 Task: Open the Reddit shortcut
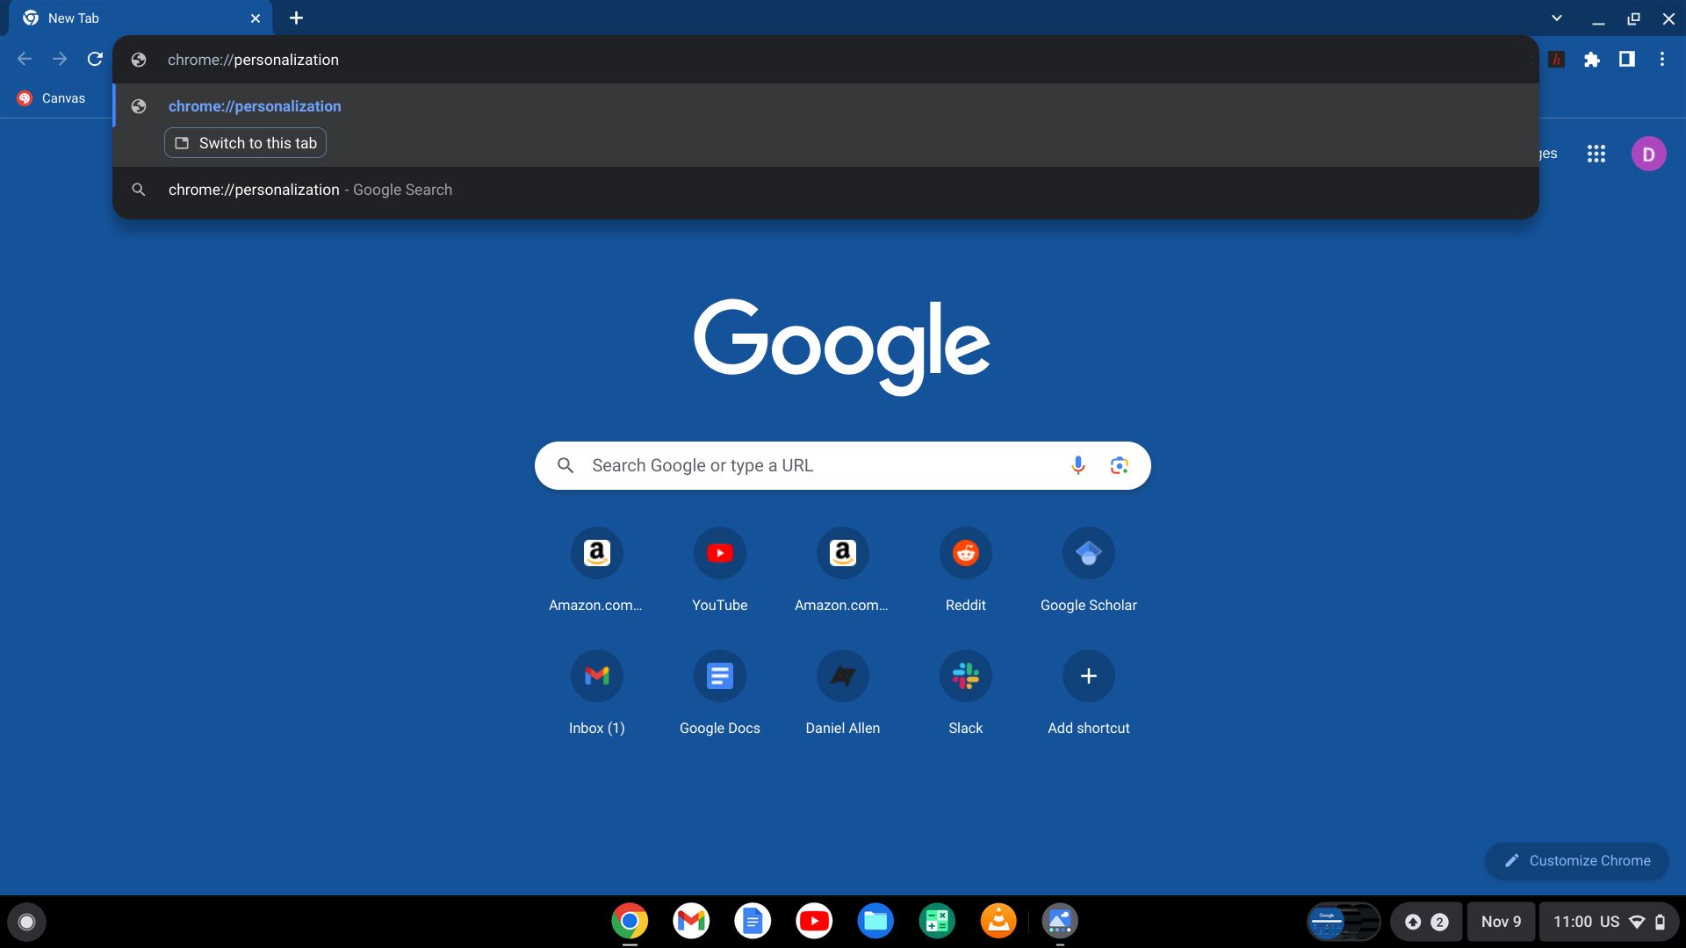(965, 553)
